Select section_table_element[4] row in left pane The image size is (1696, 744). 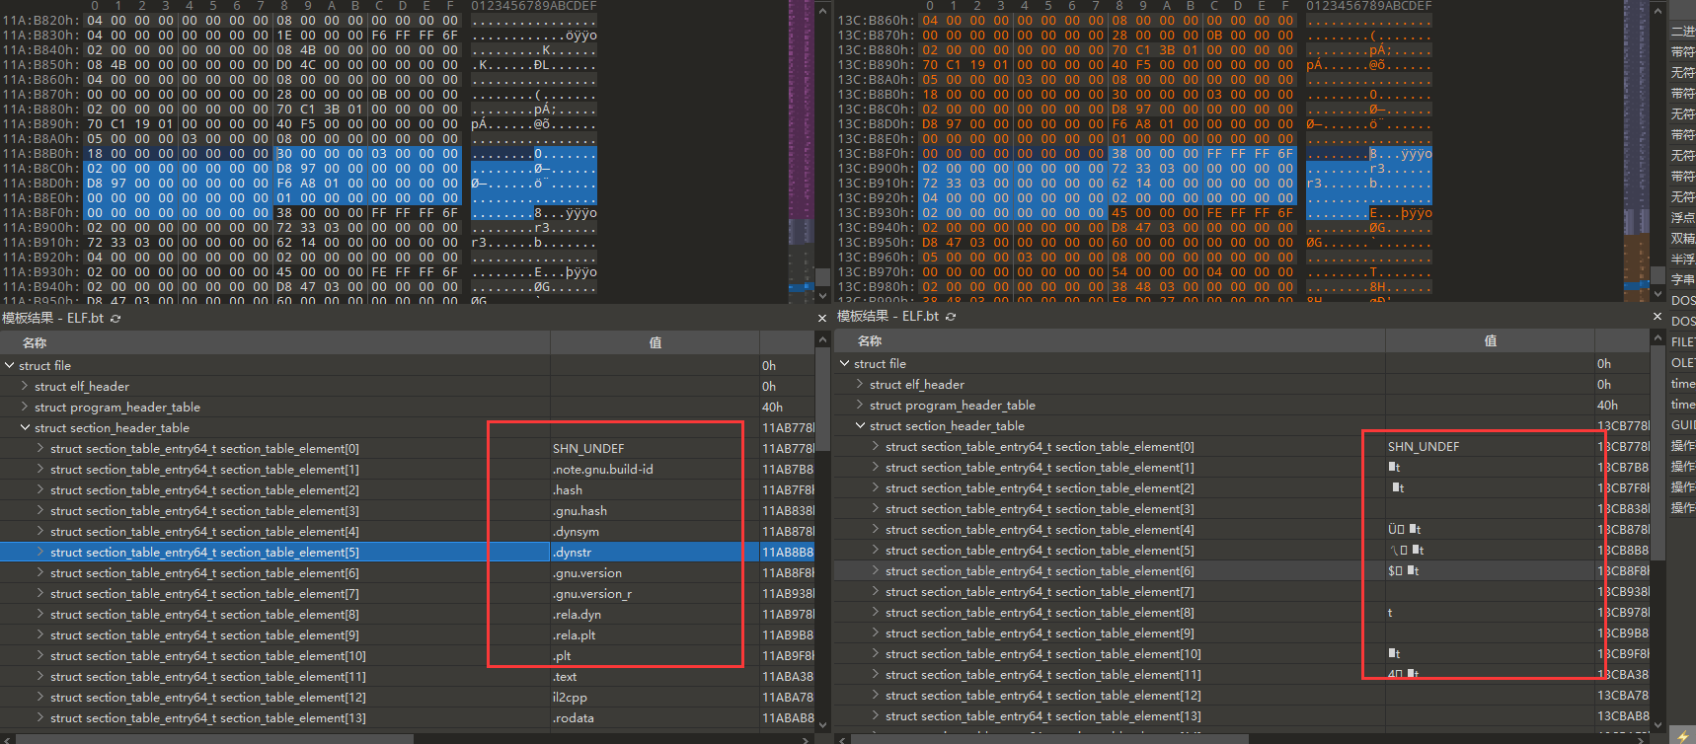point(407,532)
